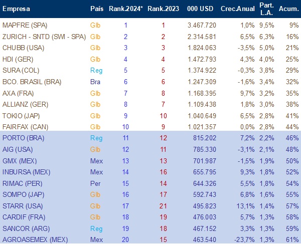Click the Bra country cell for BCO. BRASIL
The width and height of the screenshot is (301, 246).
(x=95, y=82)
